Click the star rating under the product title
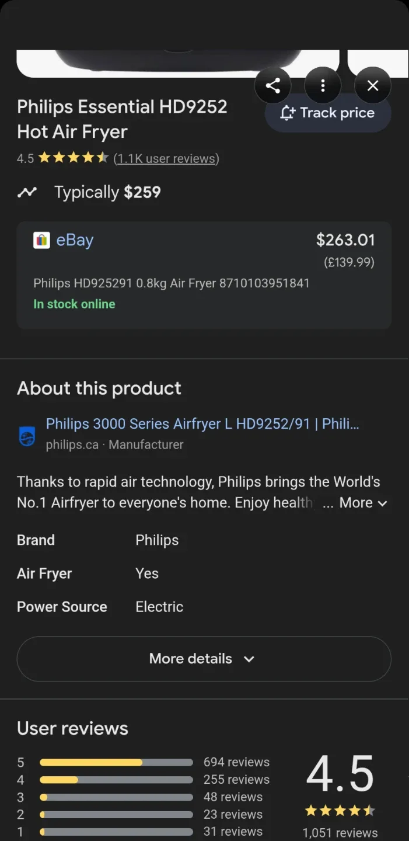409x841 pixels. click(73, 158)
